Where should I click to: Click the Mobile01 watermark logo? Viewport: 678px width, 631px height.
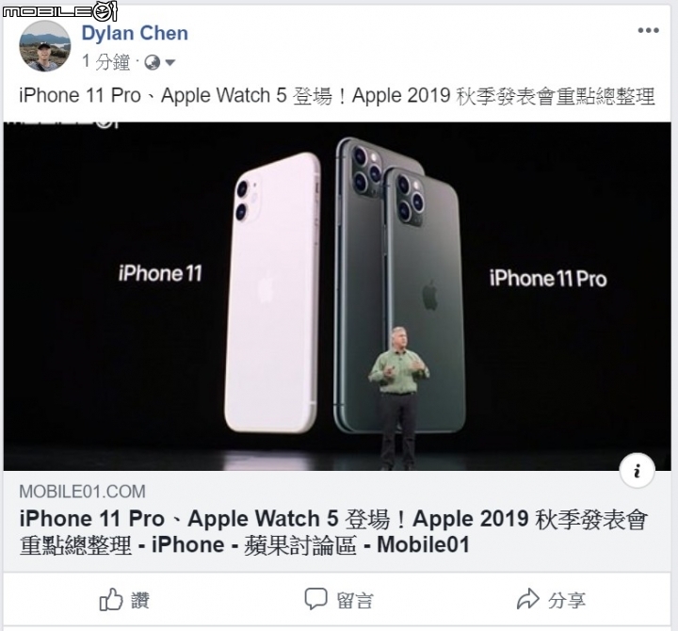tap(59, 10)
